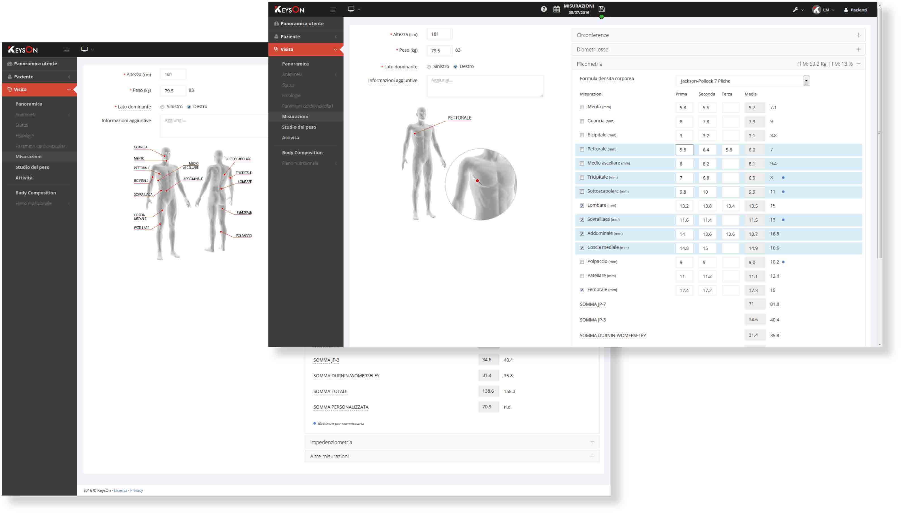The height and width of the screenshot is (515, 902).
Task: Uncheck the Sovrailiaca checkbox
Action: [582, 220]
